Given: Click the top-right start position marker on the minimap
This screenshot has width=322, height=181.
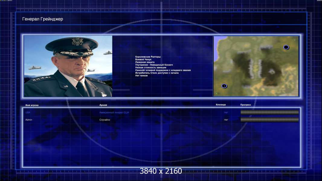Looking at the screenshot, I should pos(286,47).
